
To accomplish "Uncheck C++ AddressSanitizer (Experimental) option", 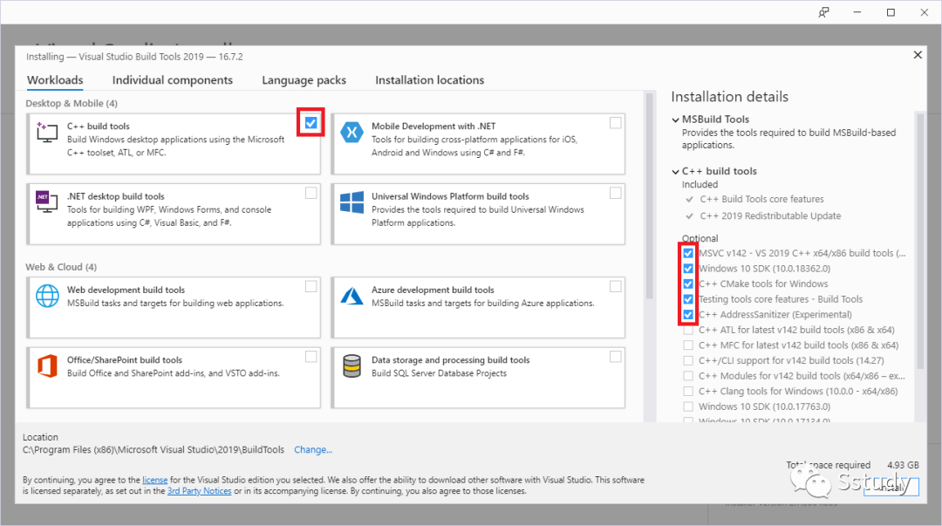I will pos(688,314).
